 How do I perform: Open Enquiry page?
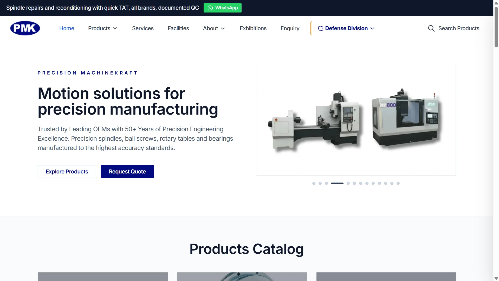point(290,28)
